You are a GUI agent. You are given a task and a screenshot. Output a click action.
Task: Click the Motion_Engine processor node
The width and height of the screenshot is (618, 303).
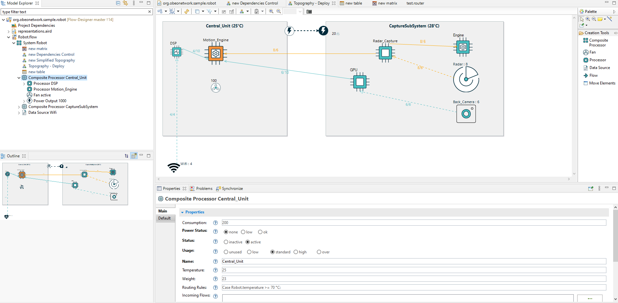(x=216, y=54)
